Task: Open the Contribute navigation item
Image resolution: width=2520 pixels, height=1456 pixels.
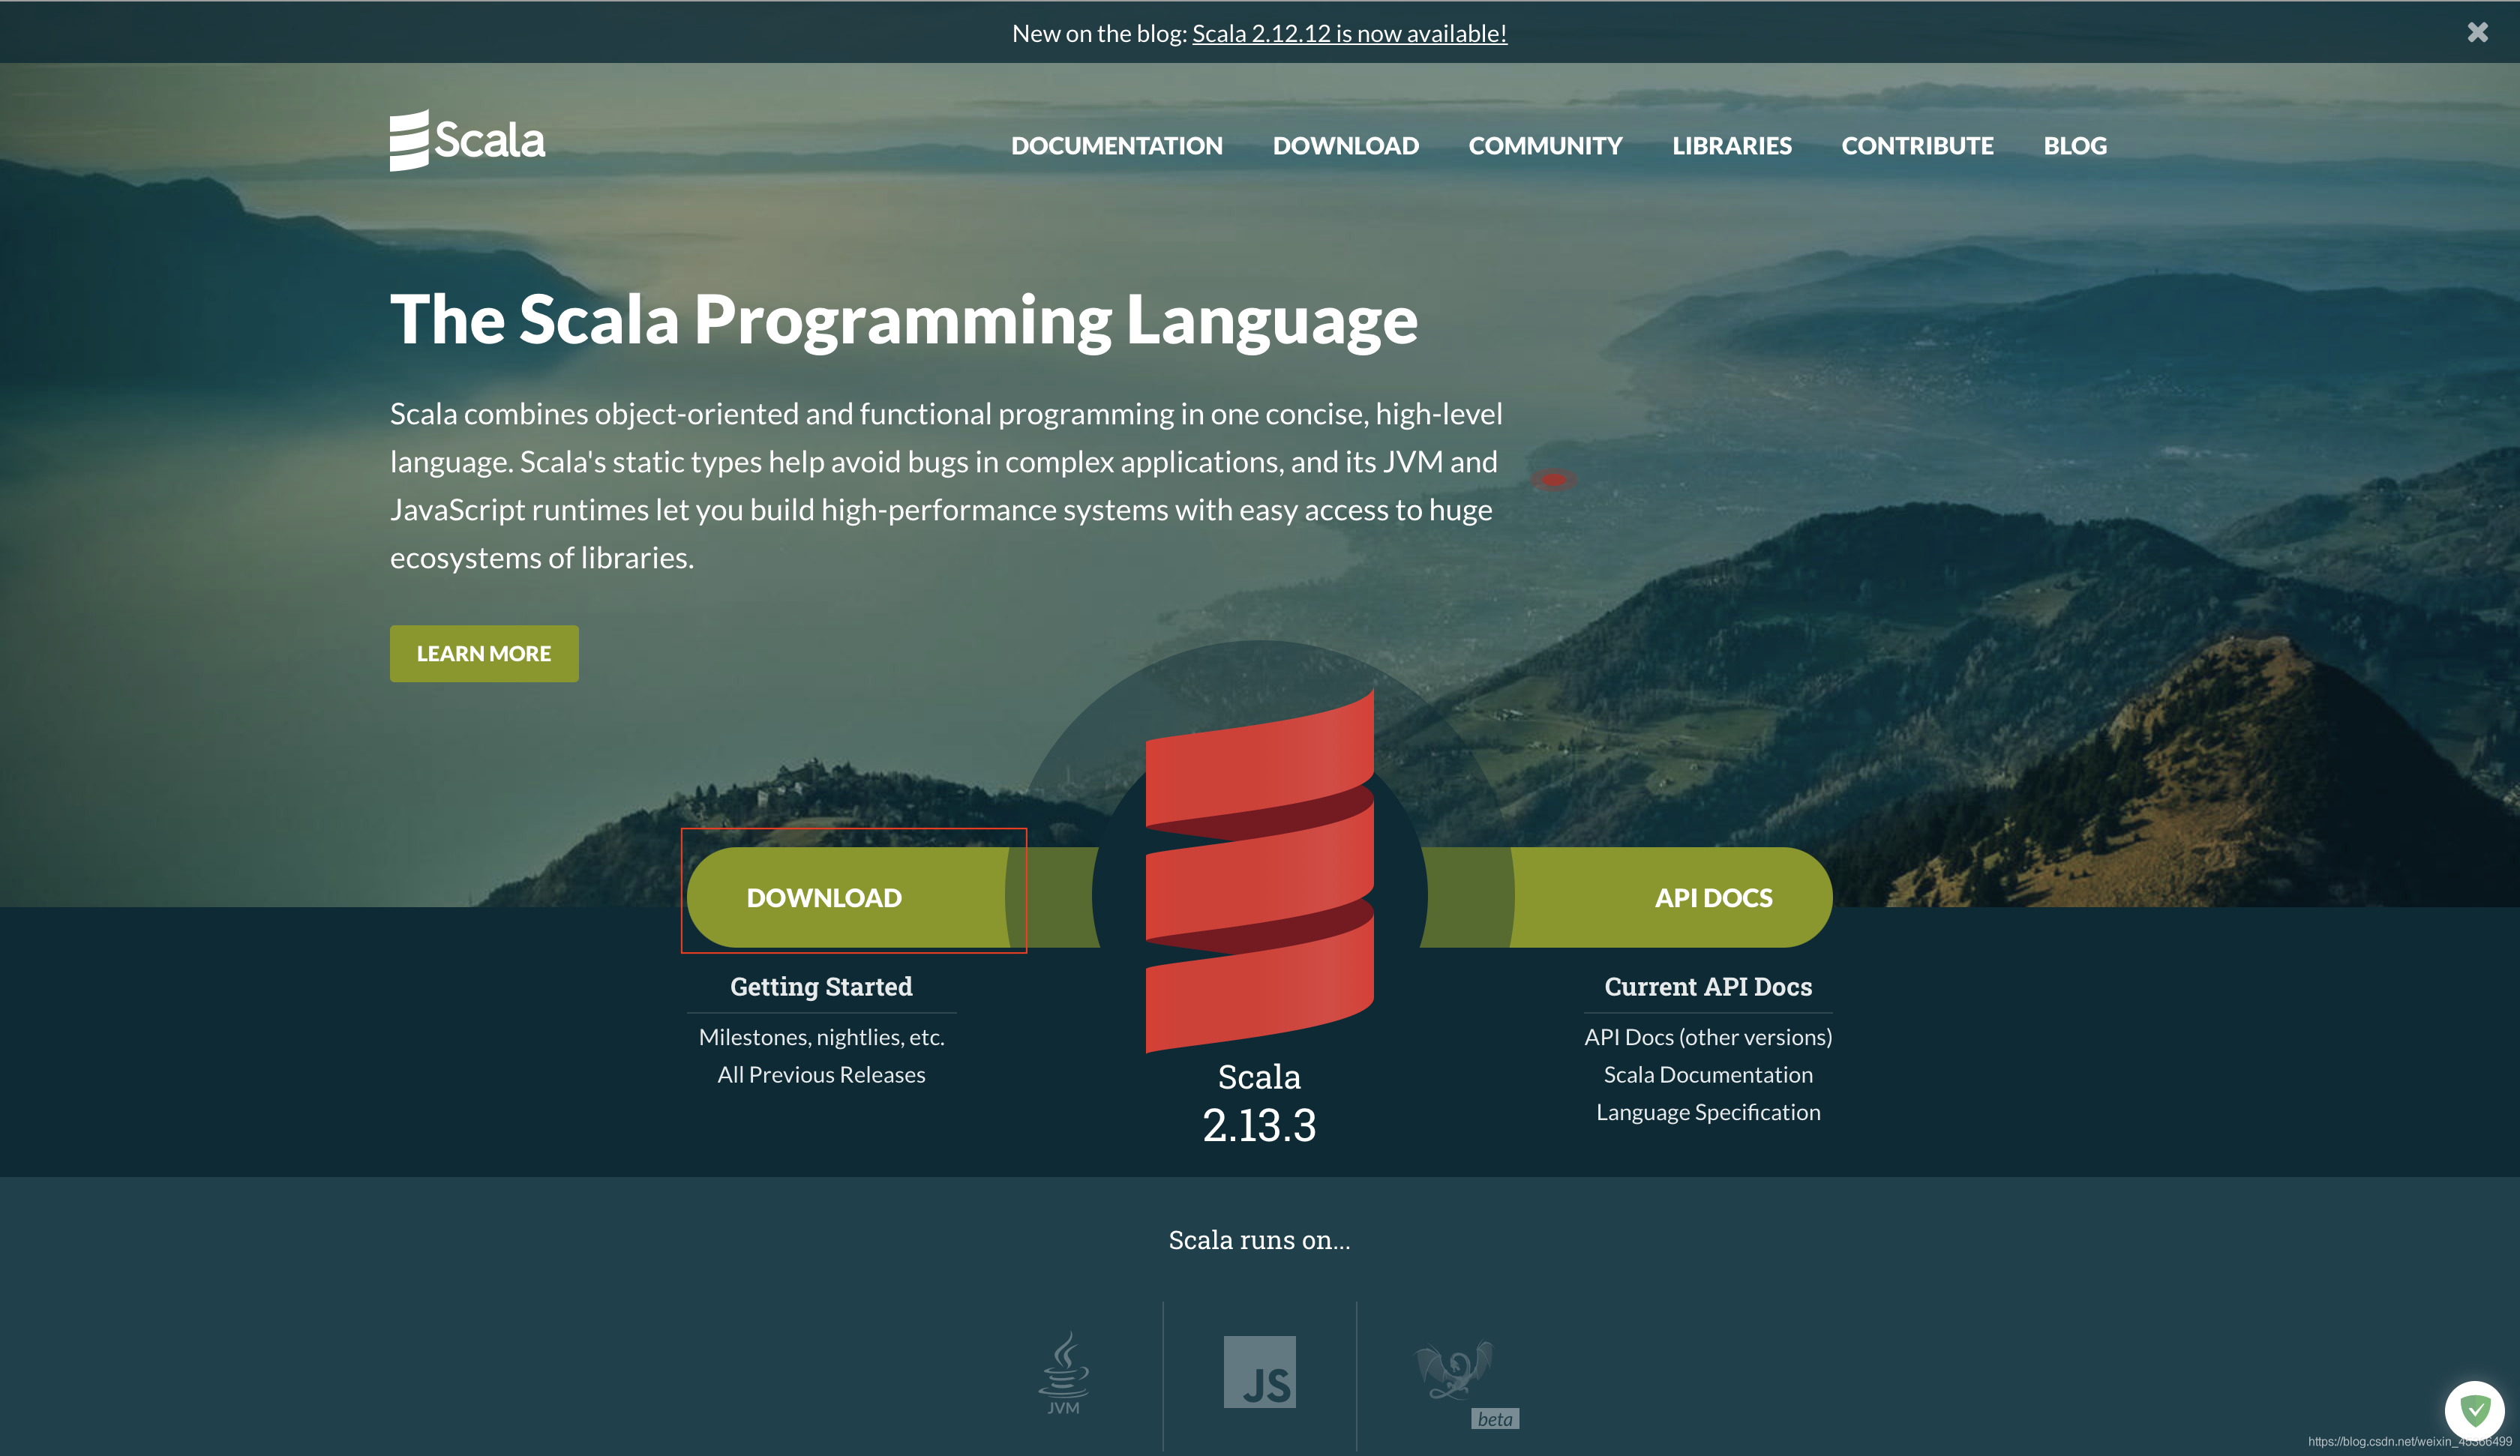Action: [1917, 146]
